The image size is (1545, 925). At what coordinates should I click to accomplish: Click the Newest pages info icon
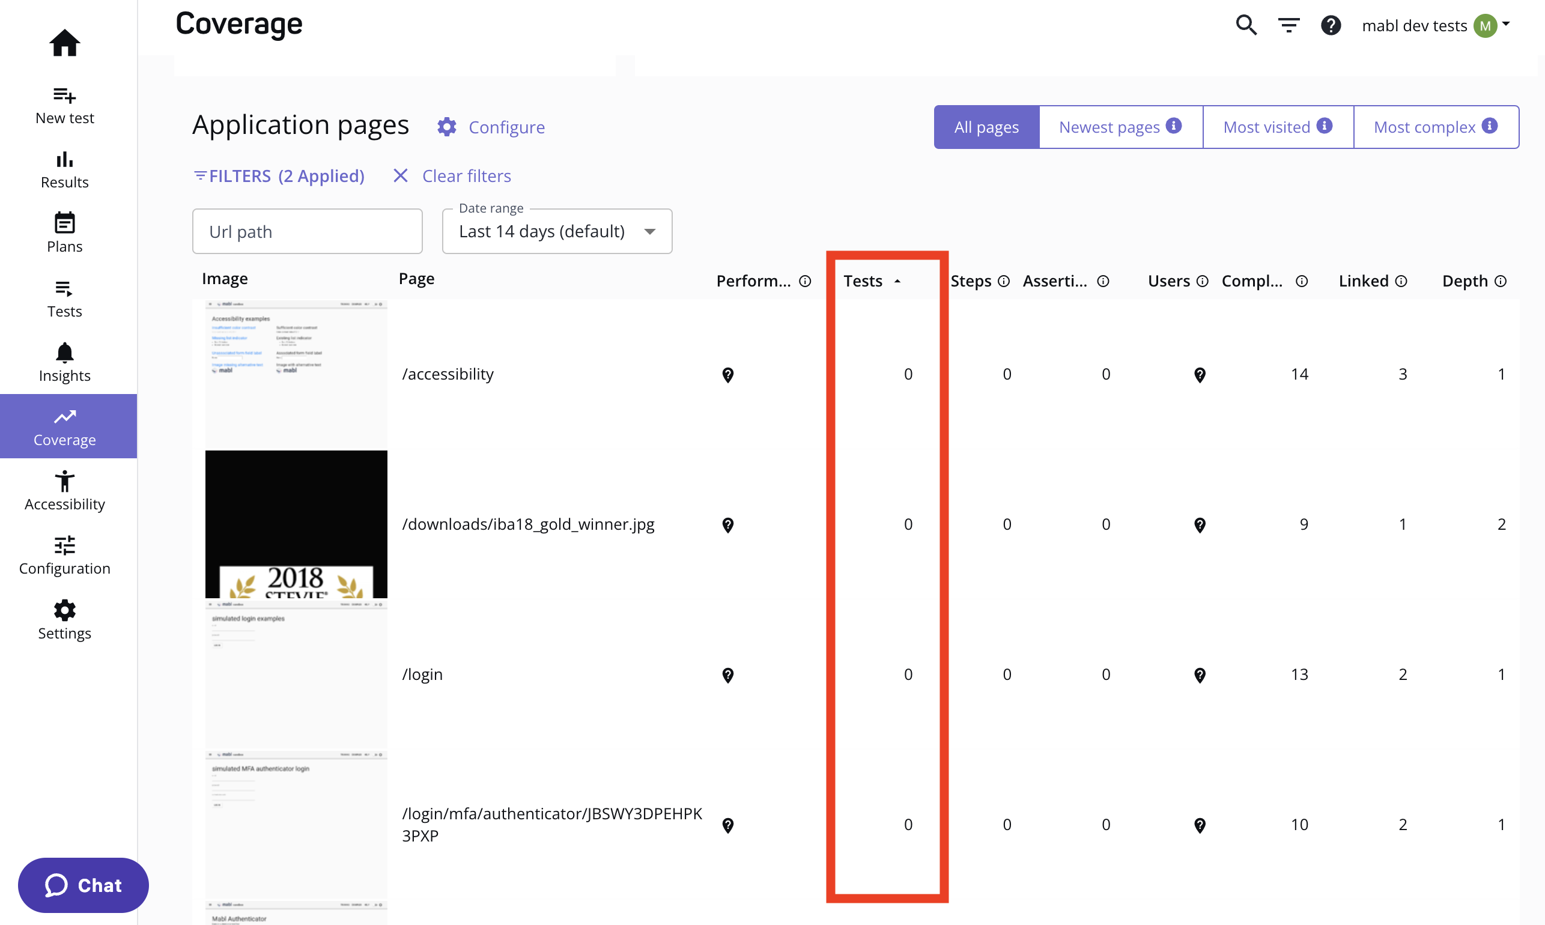coord(1174,126)
